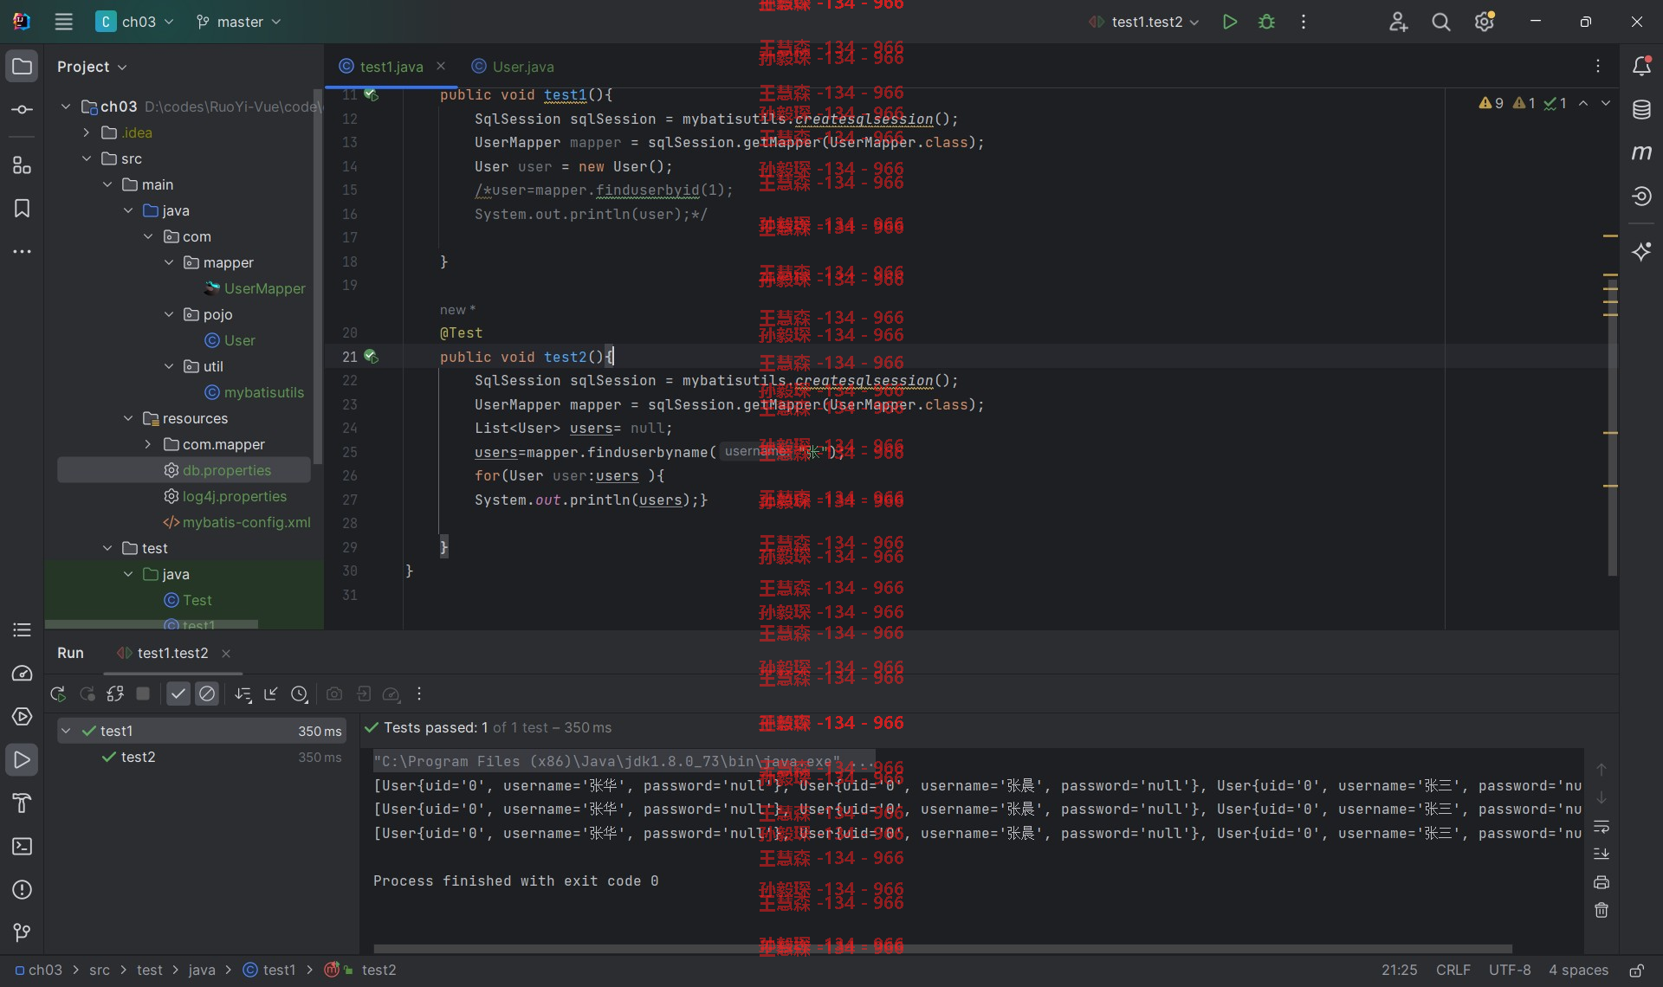This screenshot has width=1663, height=987.
Task: Click the UTF-8 encoding widget
Action: (x=1509, y=971)
